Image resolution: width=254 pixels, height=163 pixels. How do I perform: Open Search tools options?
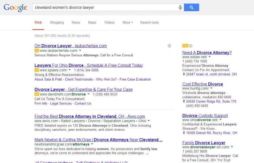149,23
